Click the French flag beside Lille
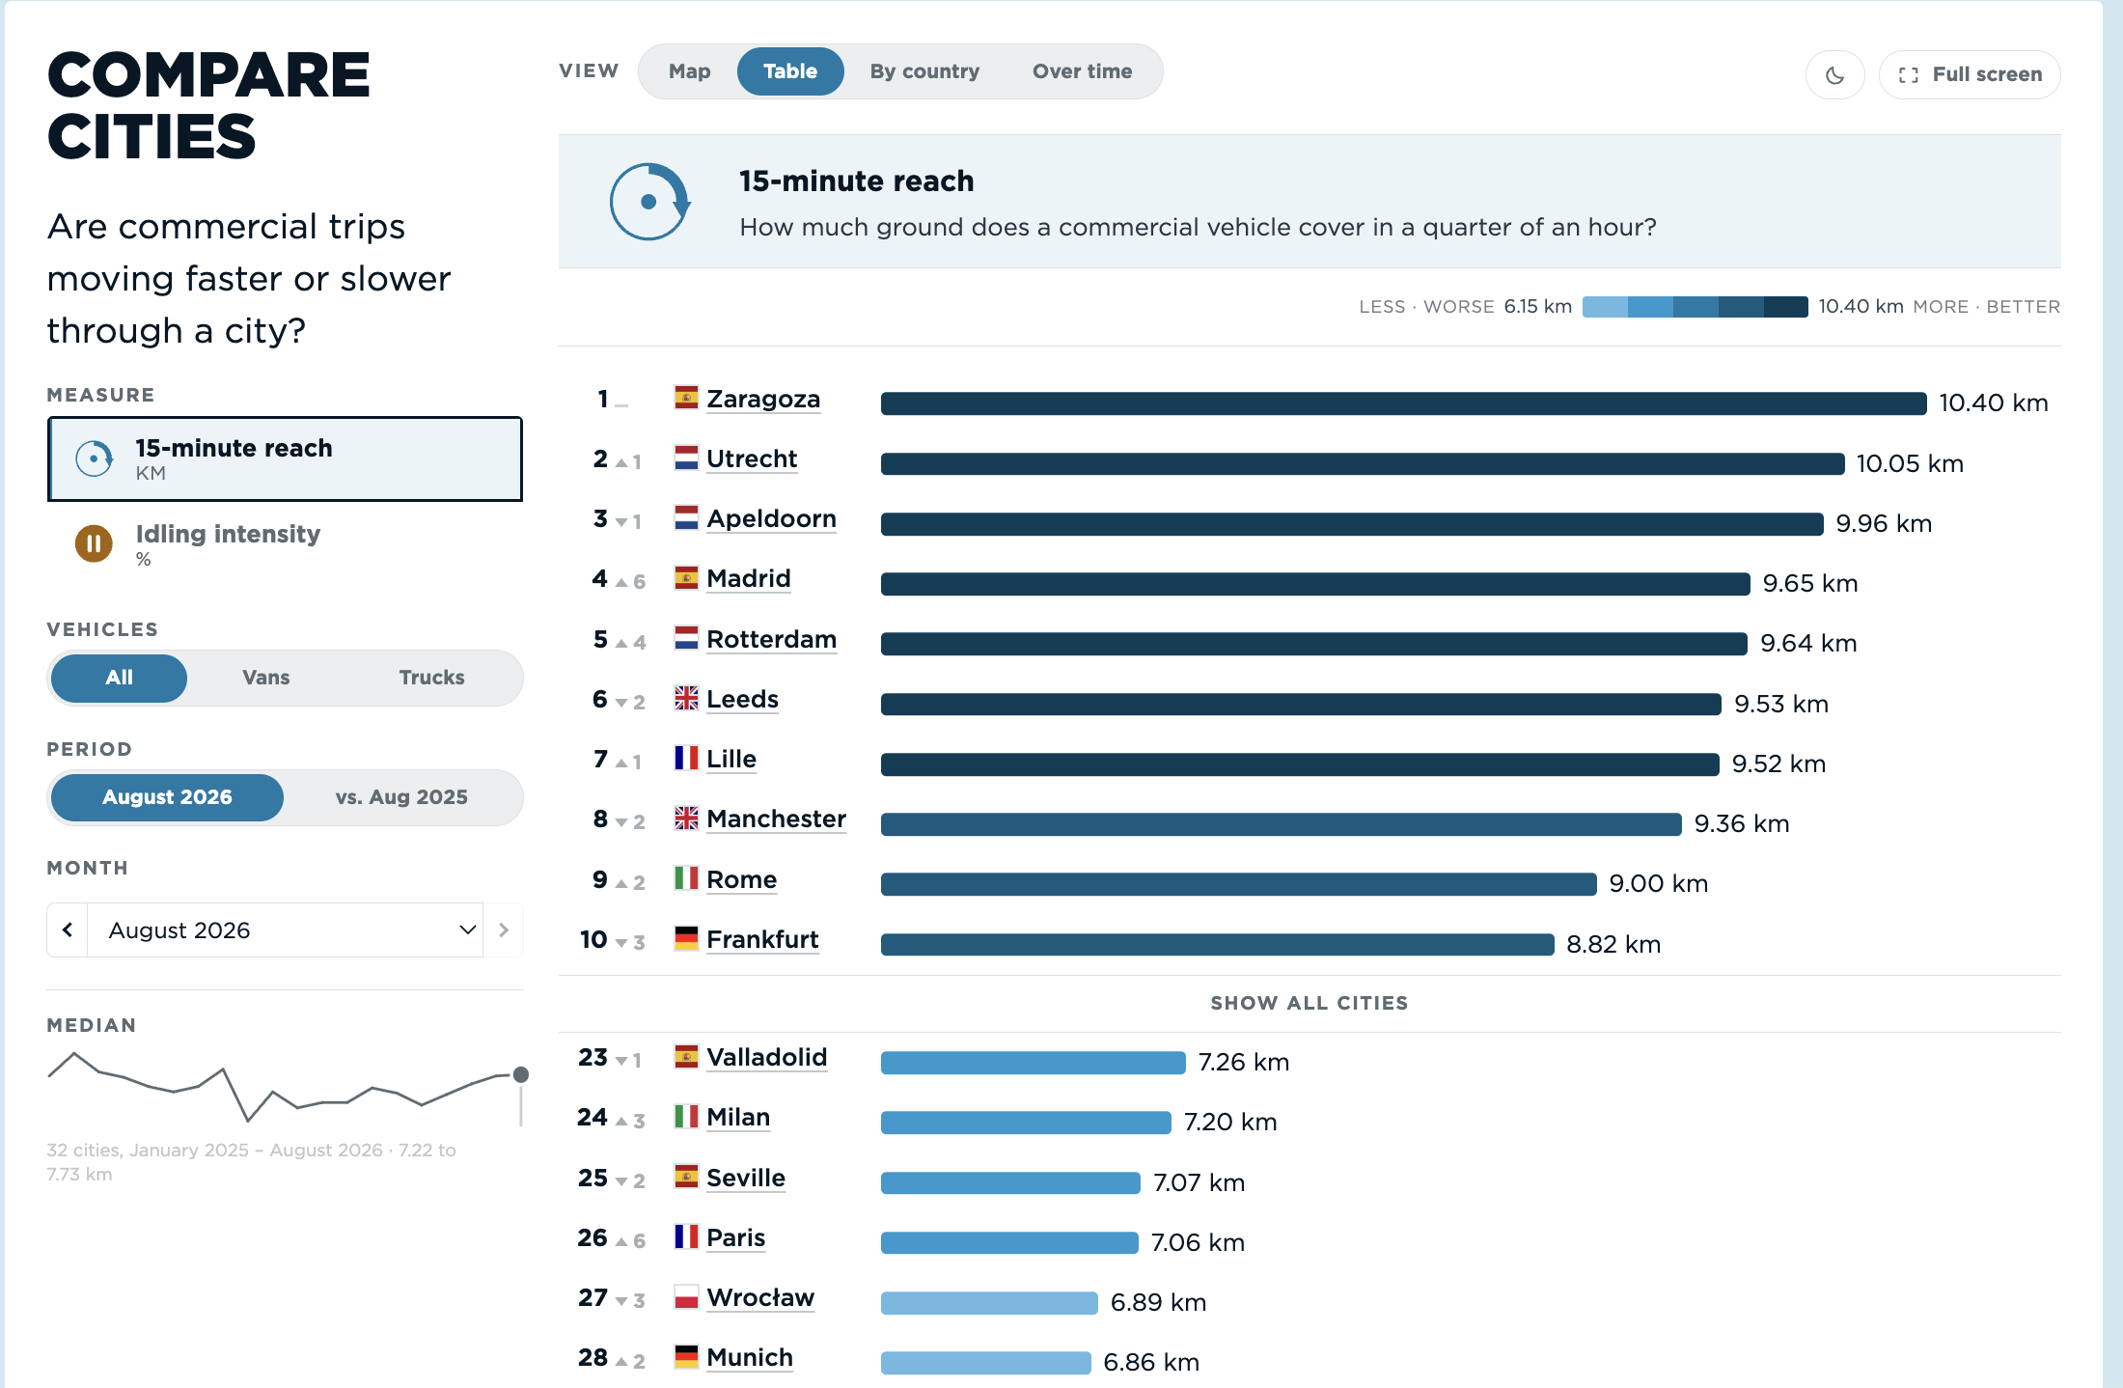The image size is (2123, 1388). pos(686,758)
